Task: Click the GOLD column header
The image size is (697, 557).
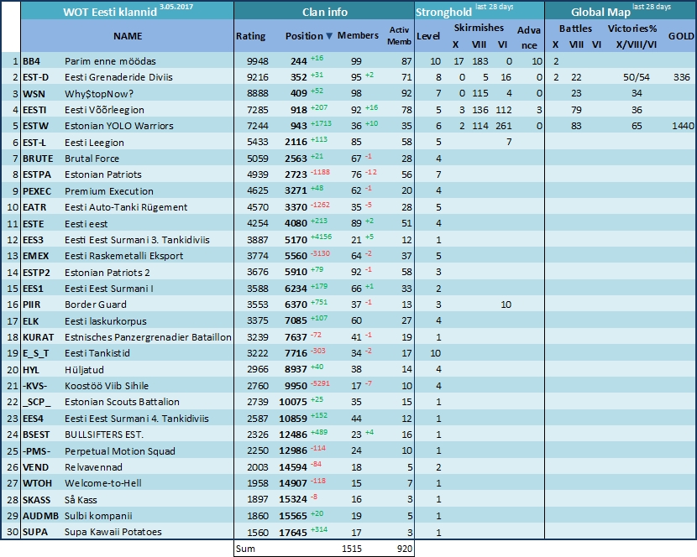Action: tap(681, 36)
